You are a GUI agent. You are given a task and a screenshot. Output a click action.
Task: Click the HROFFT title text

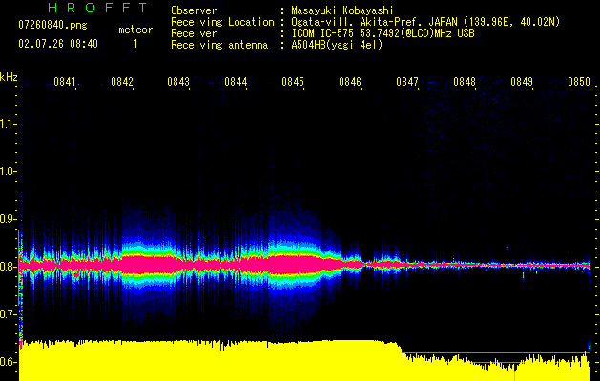point(97,8)
